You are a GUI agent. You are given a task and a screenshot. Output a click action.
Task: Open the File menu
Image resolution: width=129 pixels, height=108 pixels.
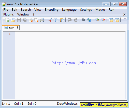click(x=6, y=10)
